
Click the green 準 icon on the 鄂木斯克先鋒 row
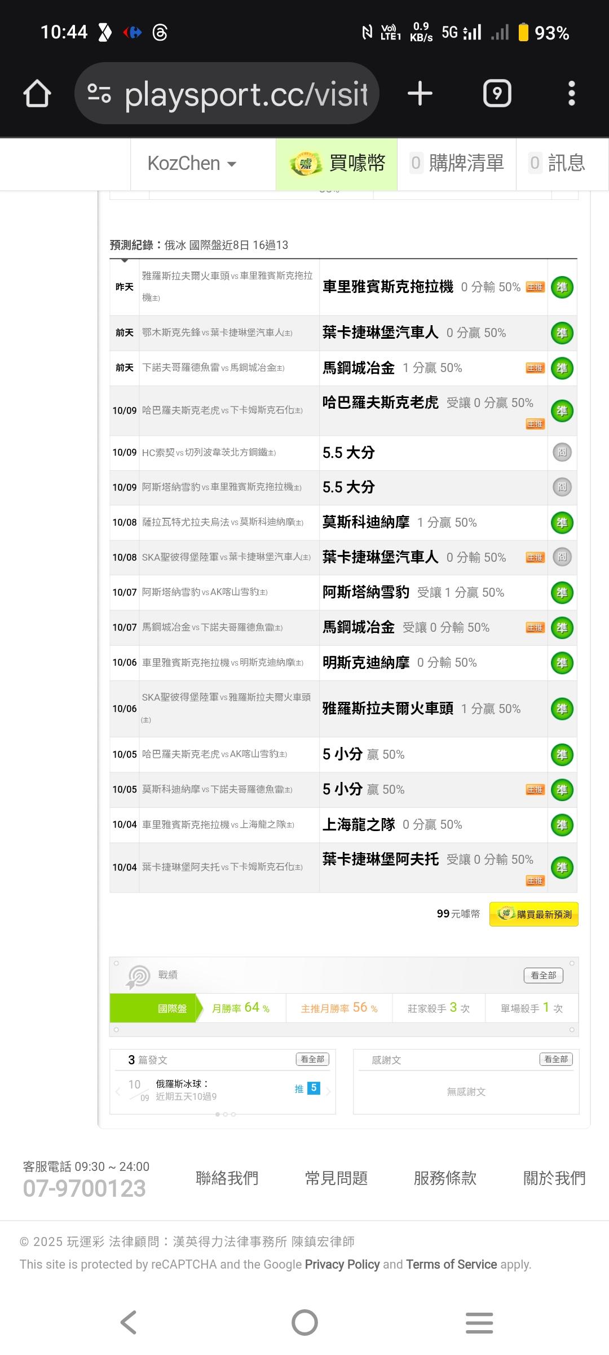tap(562, 333)
